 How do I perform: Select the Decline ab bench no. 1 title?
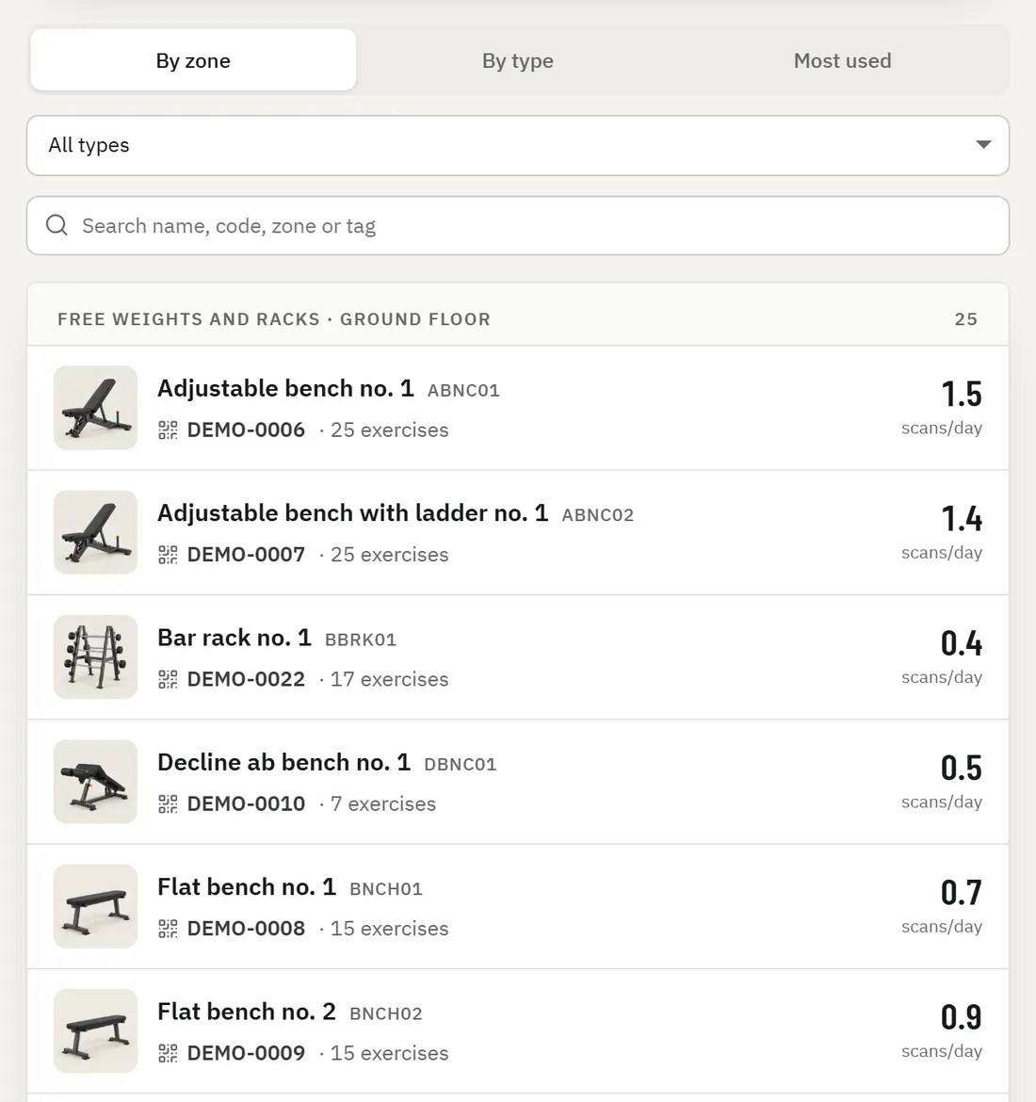point(283,763)
